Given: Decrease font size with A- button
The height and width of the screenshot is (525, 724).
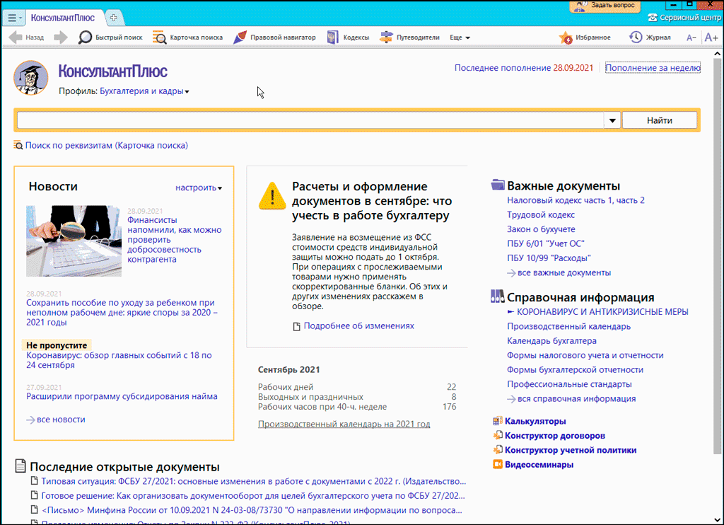Looking at the screenshot, I should (x=691, y=37).
